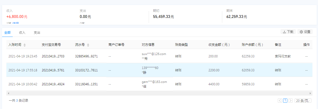The width and height of the screenshot is (318, 109).
Task: Click the 下载 download button
Action: coord(288,32)
